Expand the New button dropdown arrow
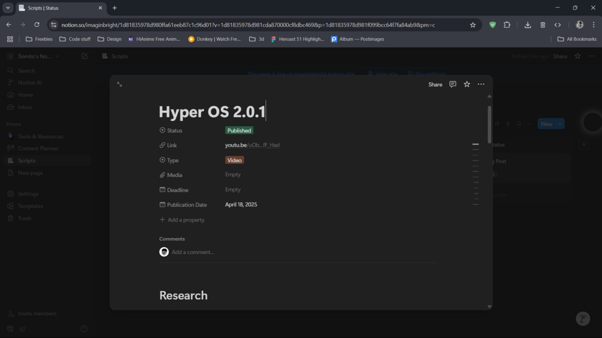The width and height of the screenshot is (602, 338). pos(560,124)
